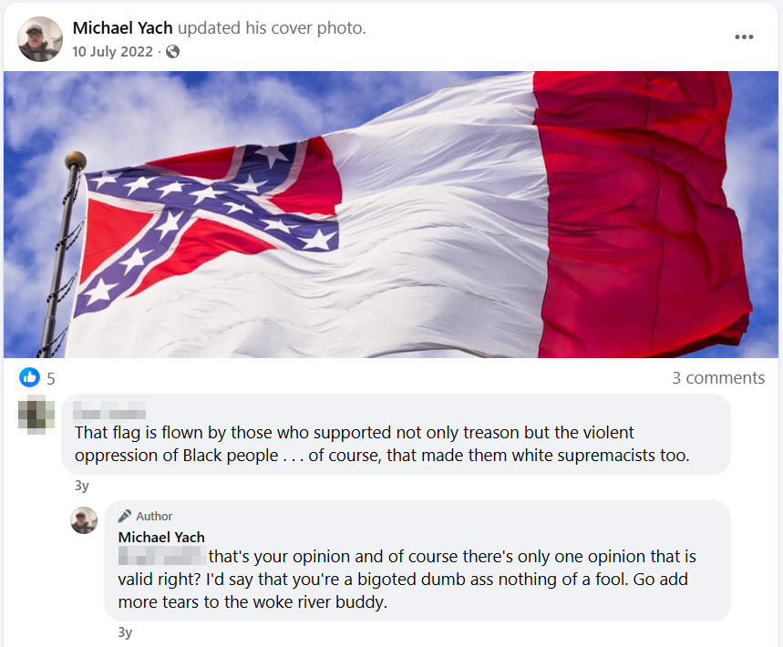
Task: Click the reply text mentioning woke river
Action: tap(407, 579)
